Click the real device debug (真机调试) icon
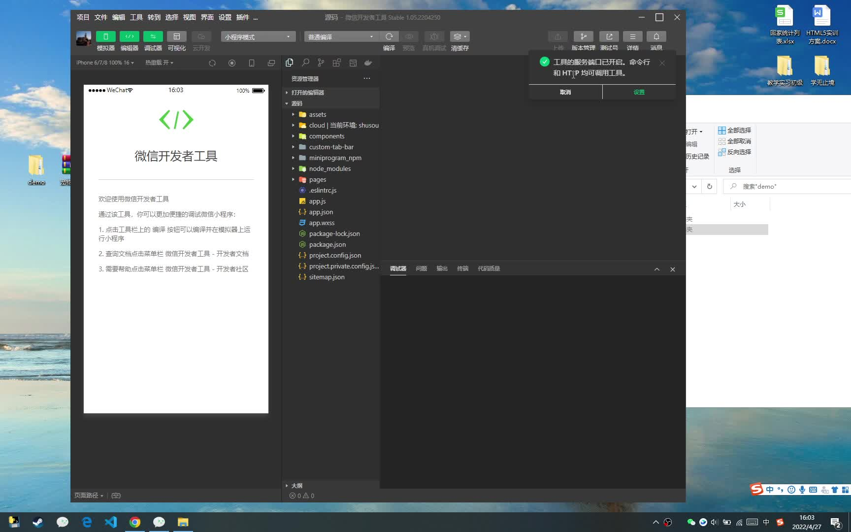Image resolution: width=851 pixels, height=532 pixels. tap(434, 36)
